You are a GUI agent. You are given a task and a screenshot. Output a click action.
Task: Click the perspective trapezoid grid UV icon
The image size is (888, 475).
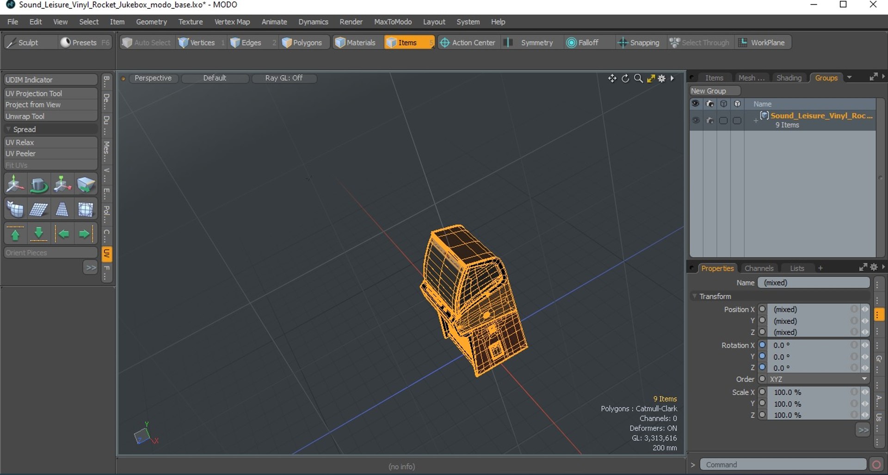tap(62, 210)
